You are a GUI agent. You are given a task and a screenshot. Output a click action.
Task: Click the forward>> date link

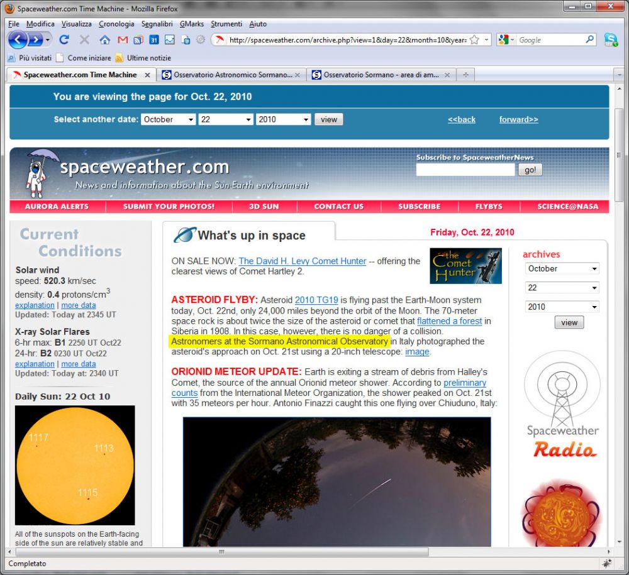(518, 119)
